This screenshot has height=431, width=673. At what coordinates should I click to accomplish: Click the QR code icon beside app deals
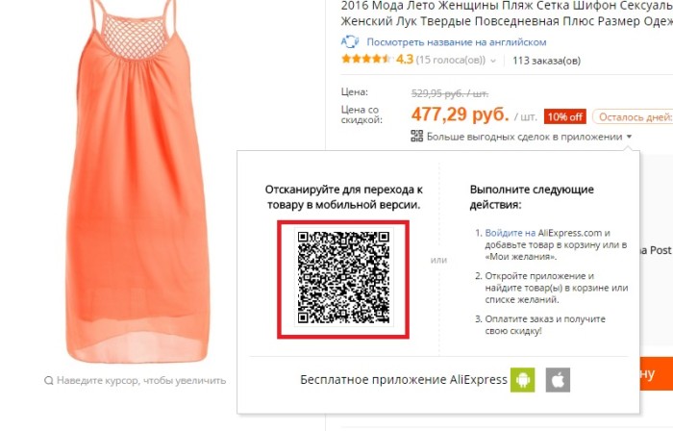[416, 136]
